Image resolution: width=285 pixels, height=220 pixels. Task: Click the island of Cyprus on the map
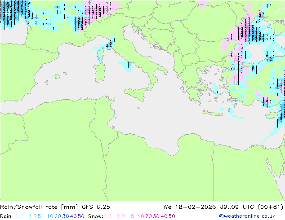coord(273,115)
